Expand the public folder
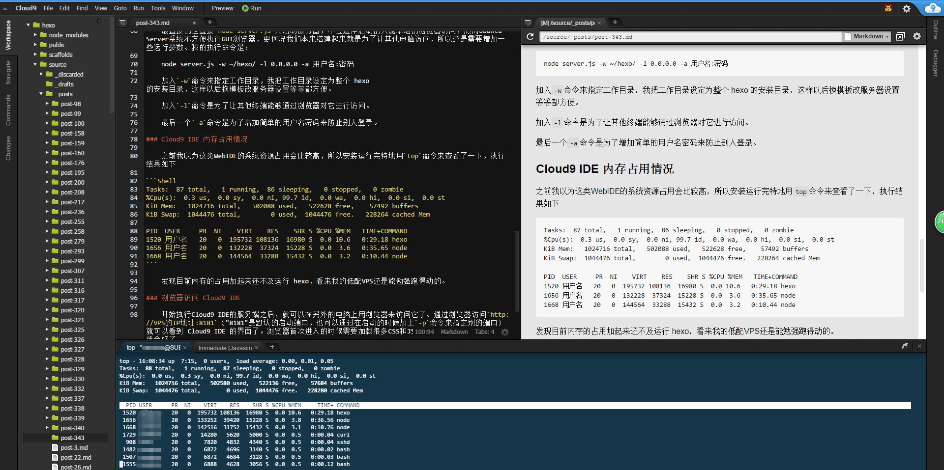The width and height of the screenshot is (944, 470). coord(35,45)
